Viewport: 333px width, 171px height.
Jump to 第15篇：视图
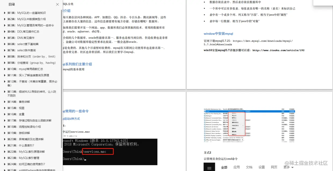pos(16,108)
